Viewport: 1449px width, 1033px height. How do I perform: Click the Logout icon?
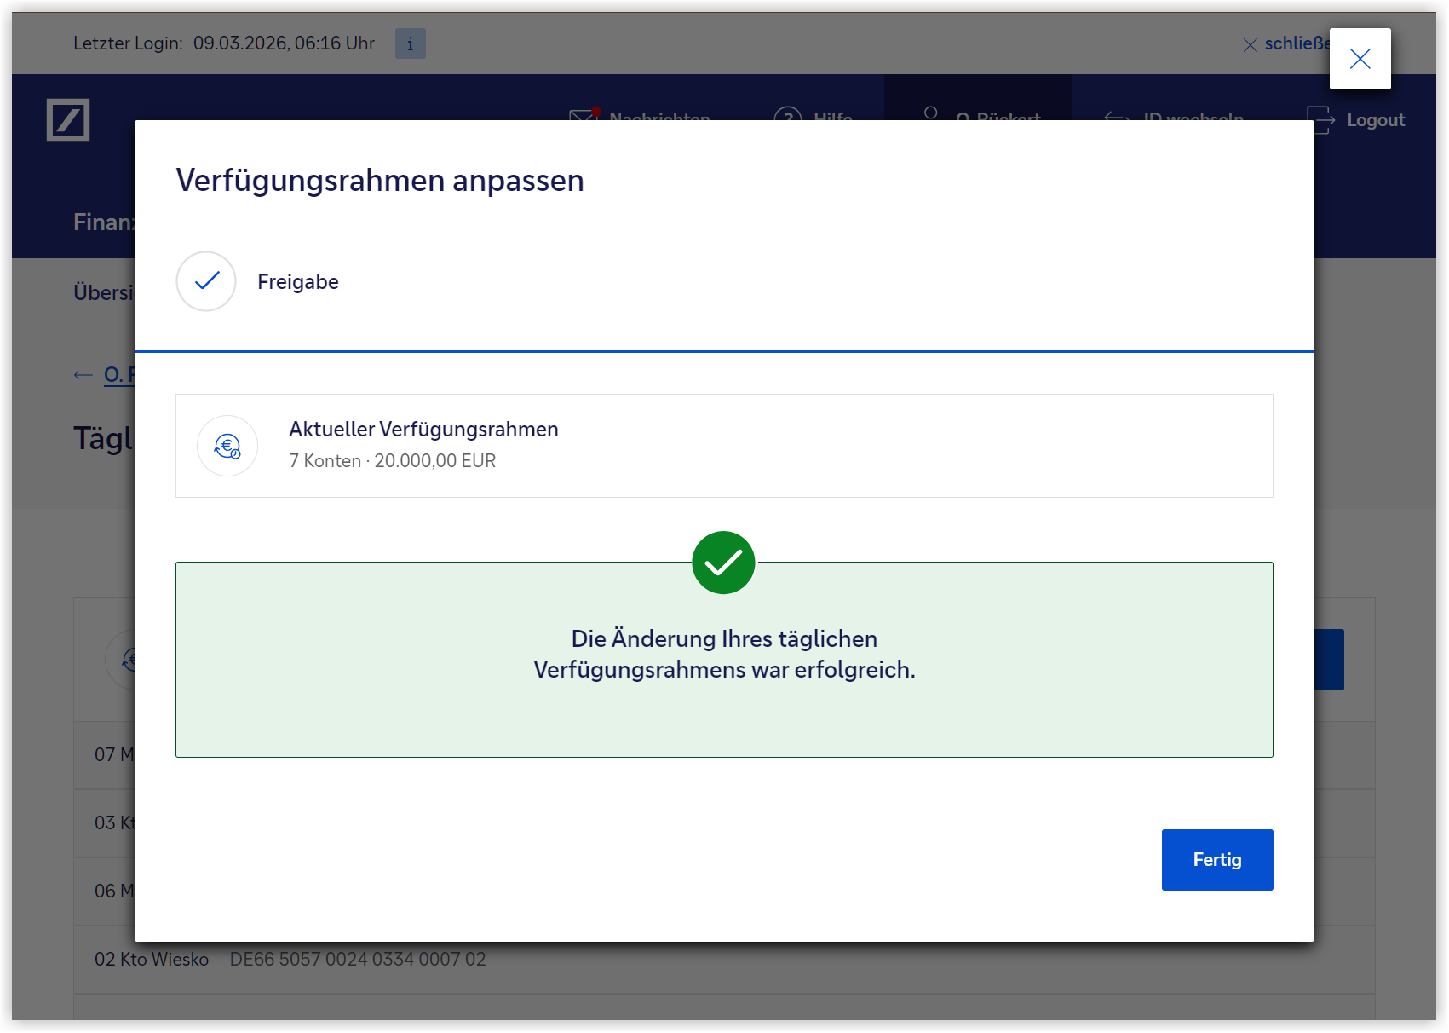1321,120
